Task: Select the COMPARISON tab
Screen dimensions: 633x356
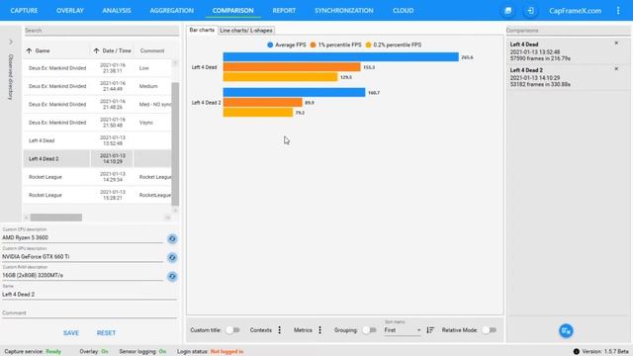Action: [x=233, y=11]
